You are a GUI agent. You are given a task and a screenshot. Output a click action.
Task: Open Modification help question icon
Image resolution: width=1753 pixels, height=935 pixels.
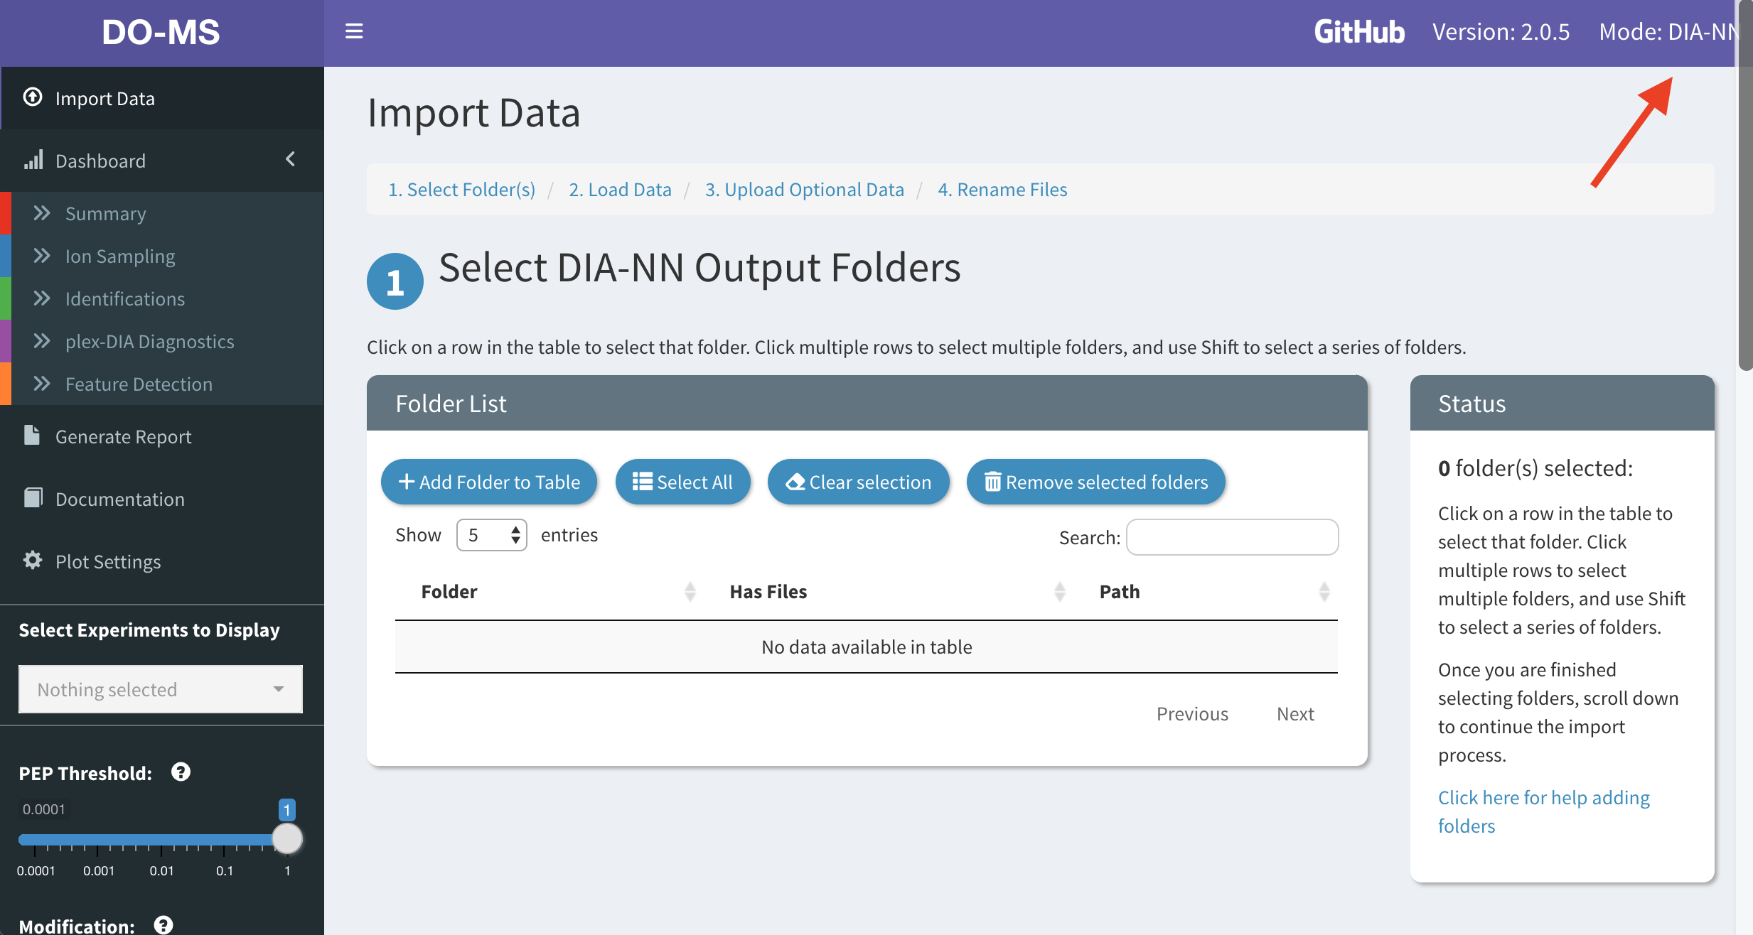(163, 925)
